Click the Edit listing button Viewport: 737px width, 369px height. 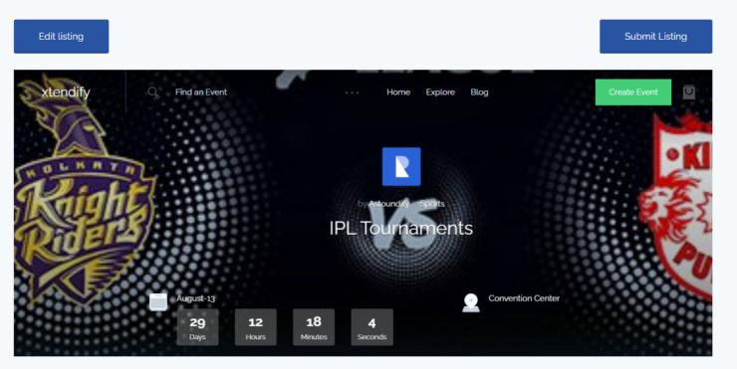61,36
